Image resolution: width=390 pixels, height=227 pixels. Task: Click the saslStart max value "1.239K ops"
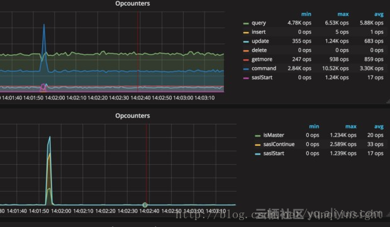pos(343,153)
